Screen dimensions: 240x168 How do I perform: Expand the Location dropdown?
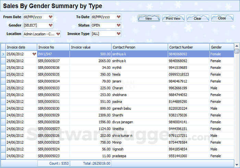point(58,34)
